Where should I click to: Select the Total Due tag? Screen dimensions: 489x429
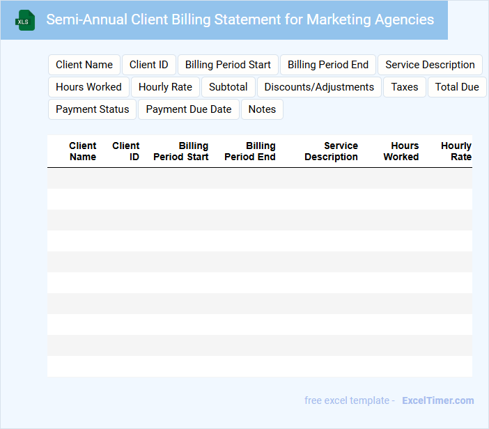pyautogui.click(x=457, y=87)
